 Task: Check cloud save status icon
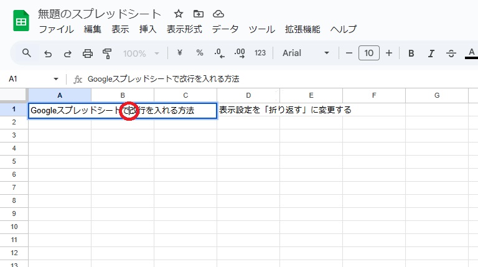218,14
